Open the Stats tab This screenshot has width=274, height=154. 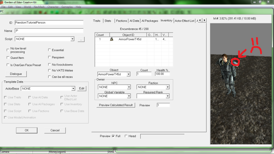[108, 21]
